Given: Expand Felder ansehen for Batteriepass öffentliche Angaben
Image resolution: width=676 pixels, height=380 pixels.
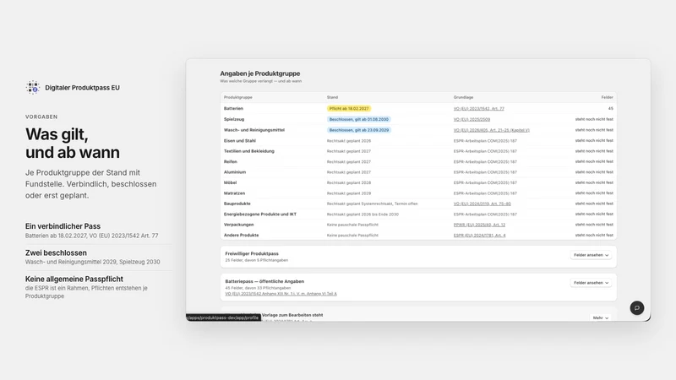Looking at the screenshot, I should [591, 283].
